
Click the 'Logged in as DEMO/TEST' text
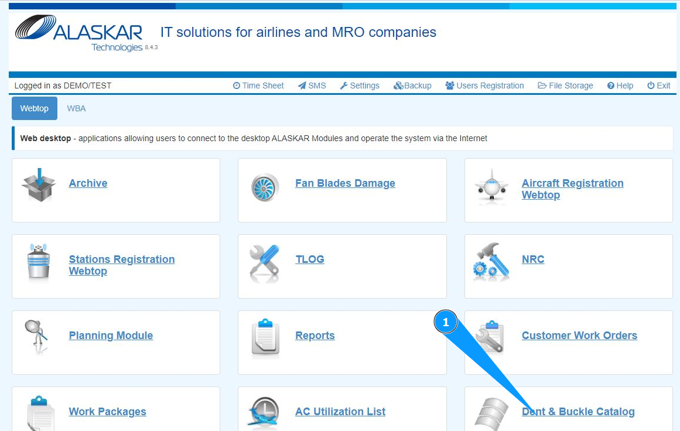[63, 85]
